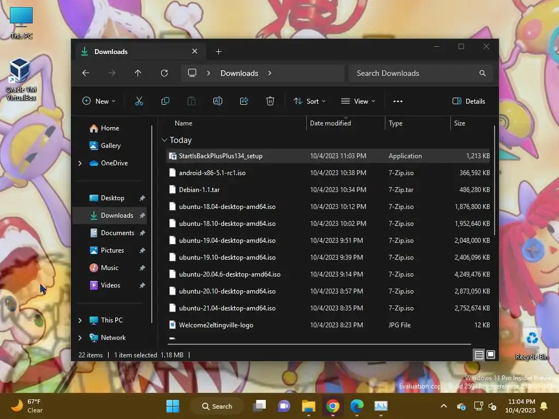Click the Share icon in toolbar
This screenshot has height=419, width=559.
tap(244, 101)
